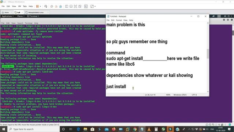Launch Google Chrome from the taskbar
Viewport: 234px width, 132px height.
coord(135,129)
